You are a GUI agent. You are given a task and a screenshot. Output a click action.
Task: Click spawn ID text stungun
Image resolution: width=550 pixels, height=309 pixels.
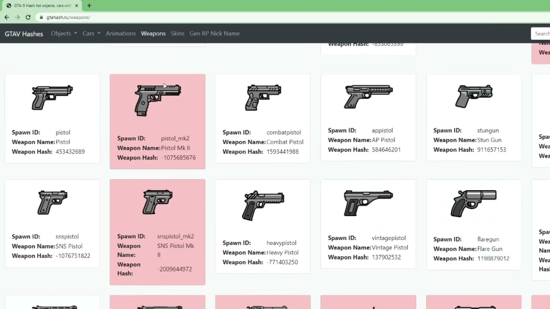pyautogui.click(x=488, y=130)
